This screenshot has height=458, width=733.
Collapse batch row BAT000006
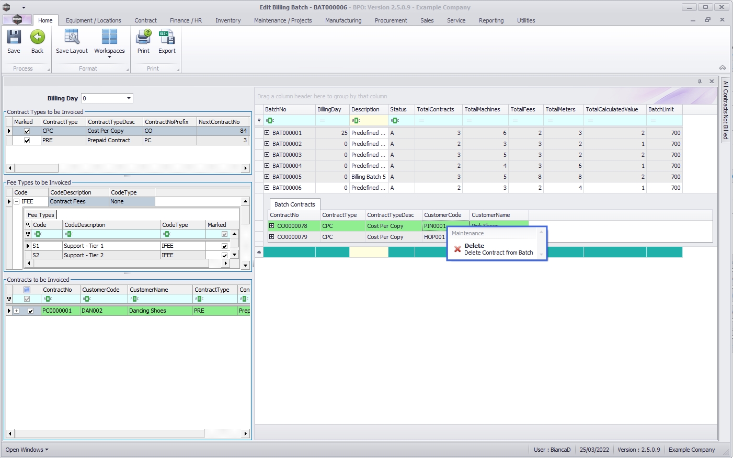[267, 188]
